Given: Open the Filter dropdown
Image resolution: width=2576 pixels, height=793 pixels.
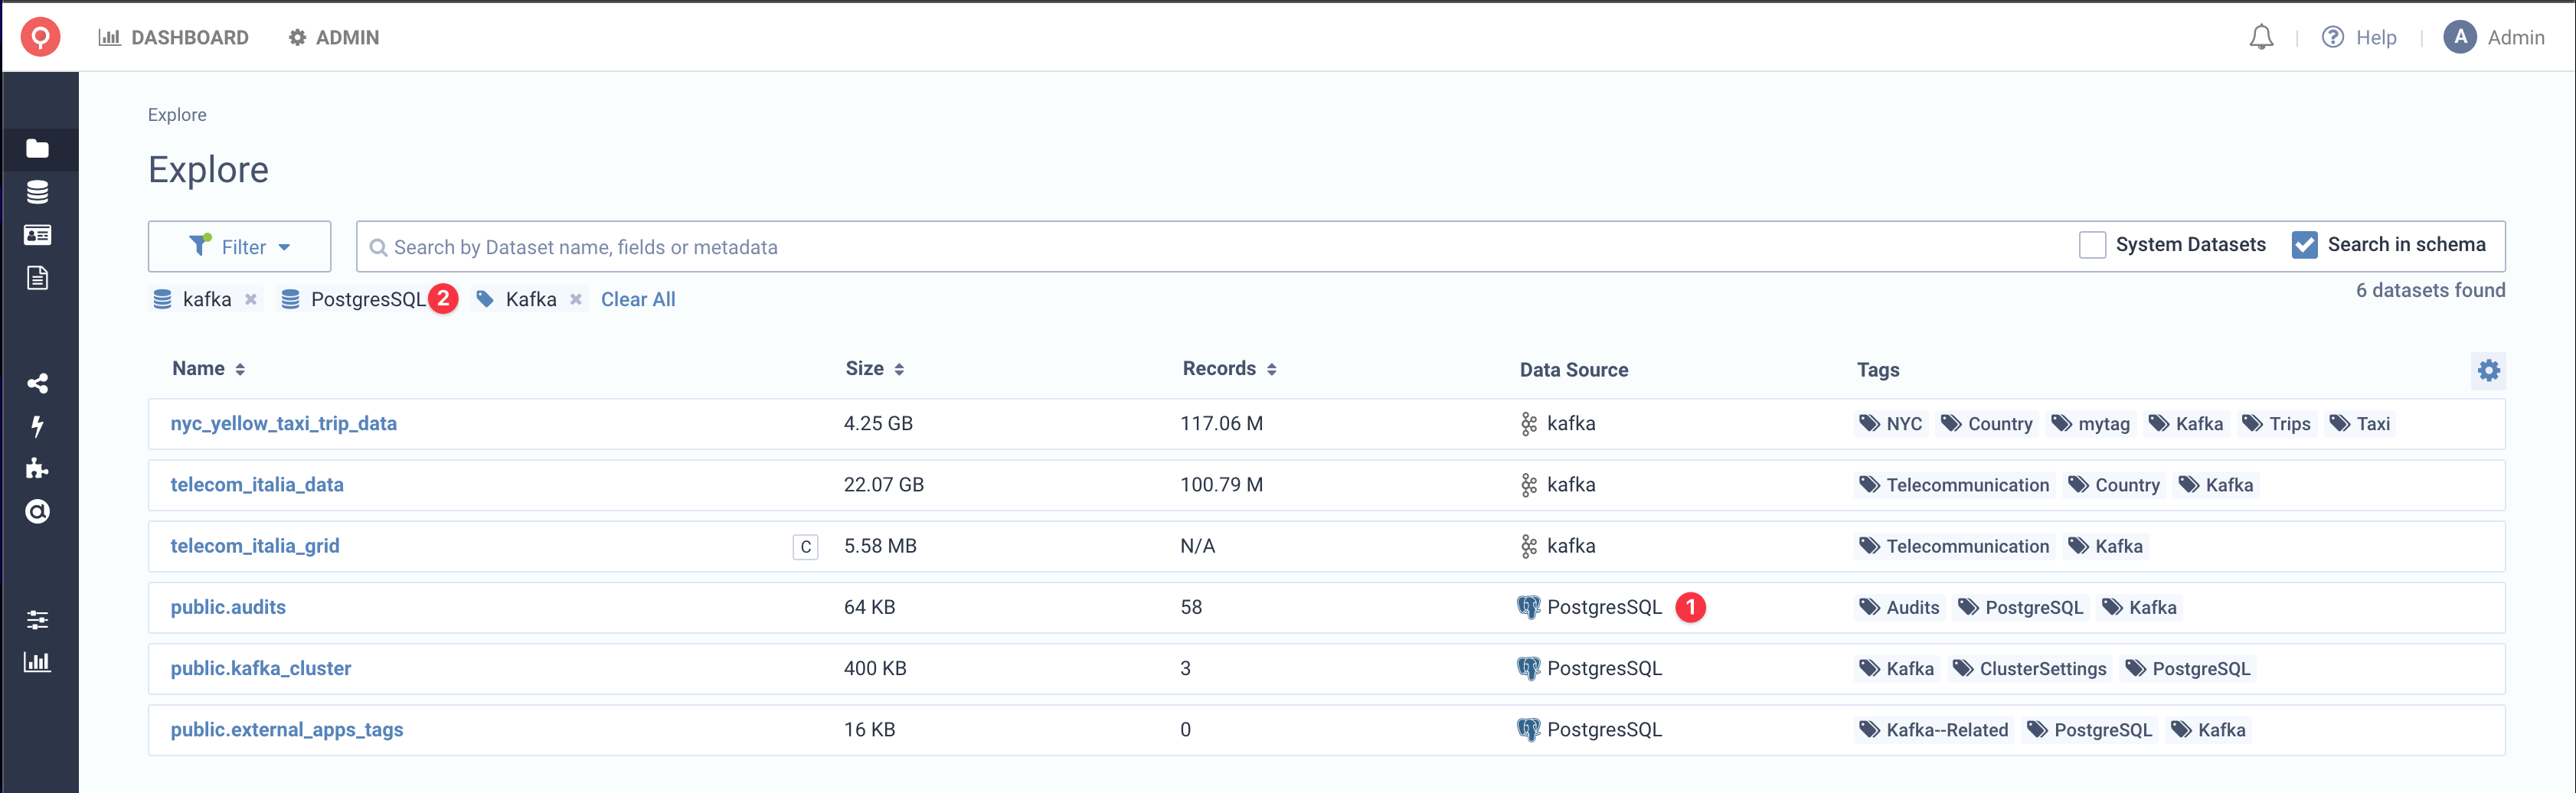Looking at the screenshot, I should coord(239,246).
